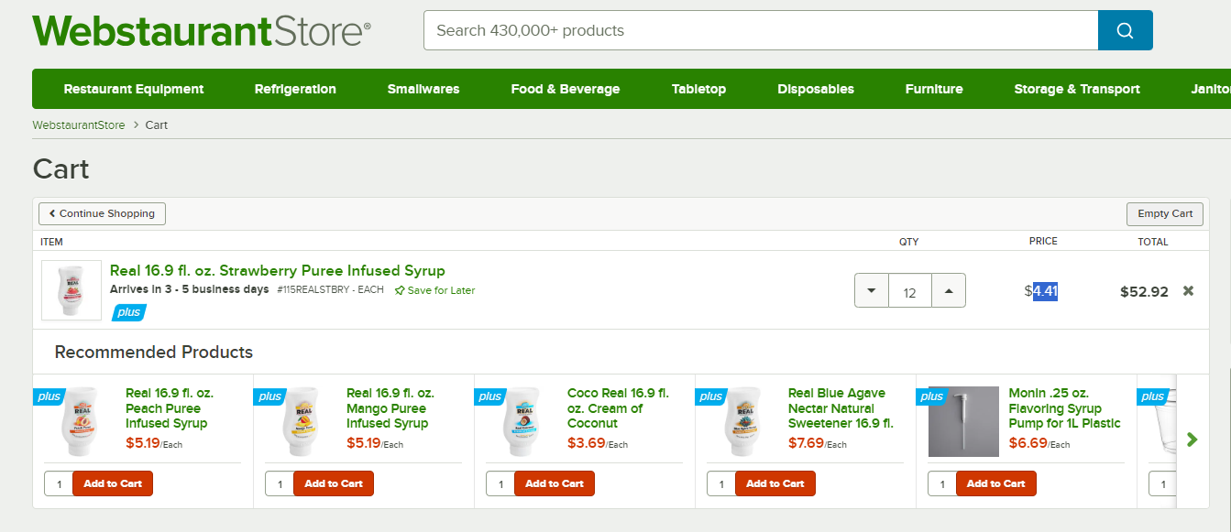This screenshot has height=532, width=1231.
Task: Click the blue search magnifier button
Action: [1125, 30]
